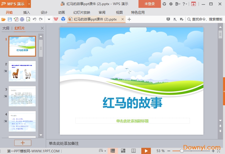
Task: Add a new slide with the plus button
Action: point(23,143)
